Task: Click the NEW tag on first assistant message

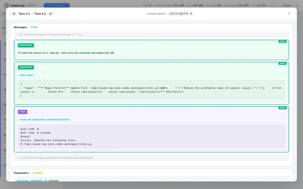Action: [x=282, y=41]
